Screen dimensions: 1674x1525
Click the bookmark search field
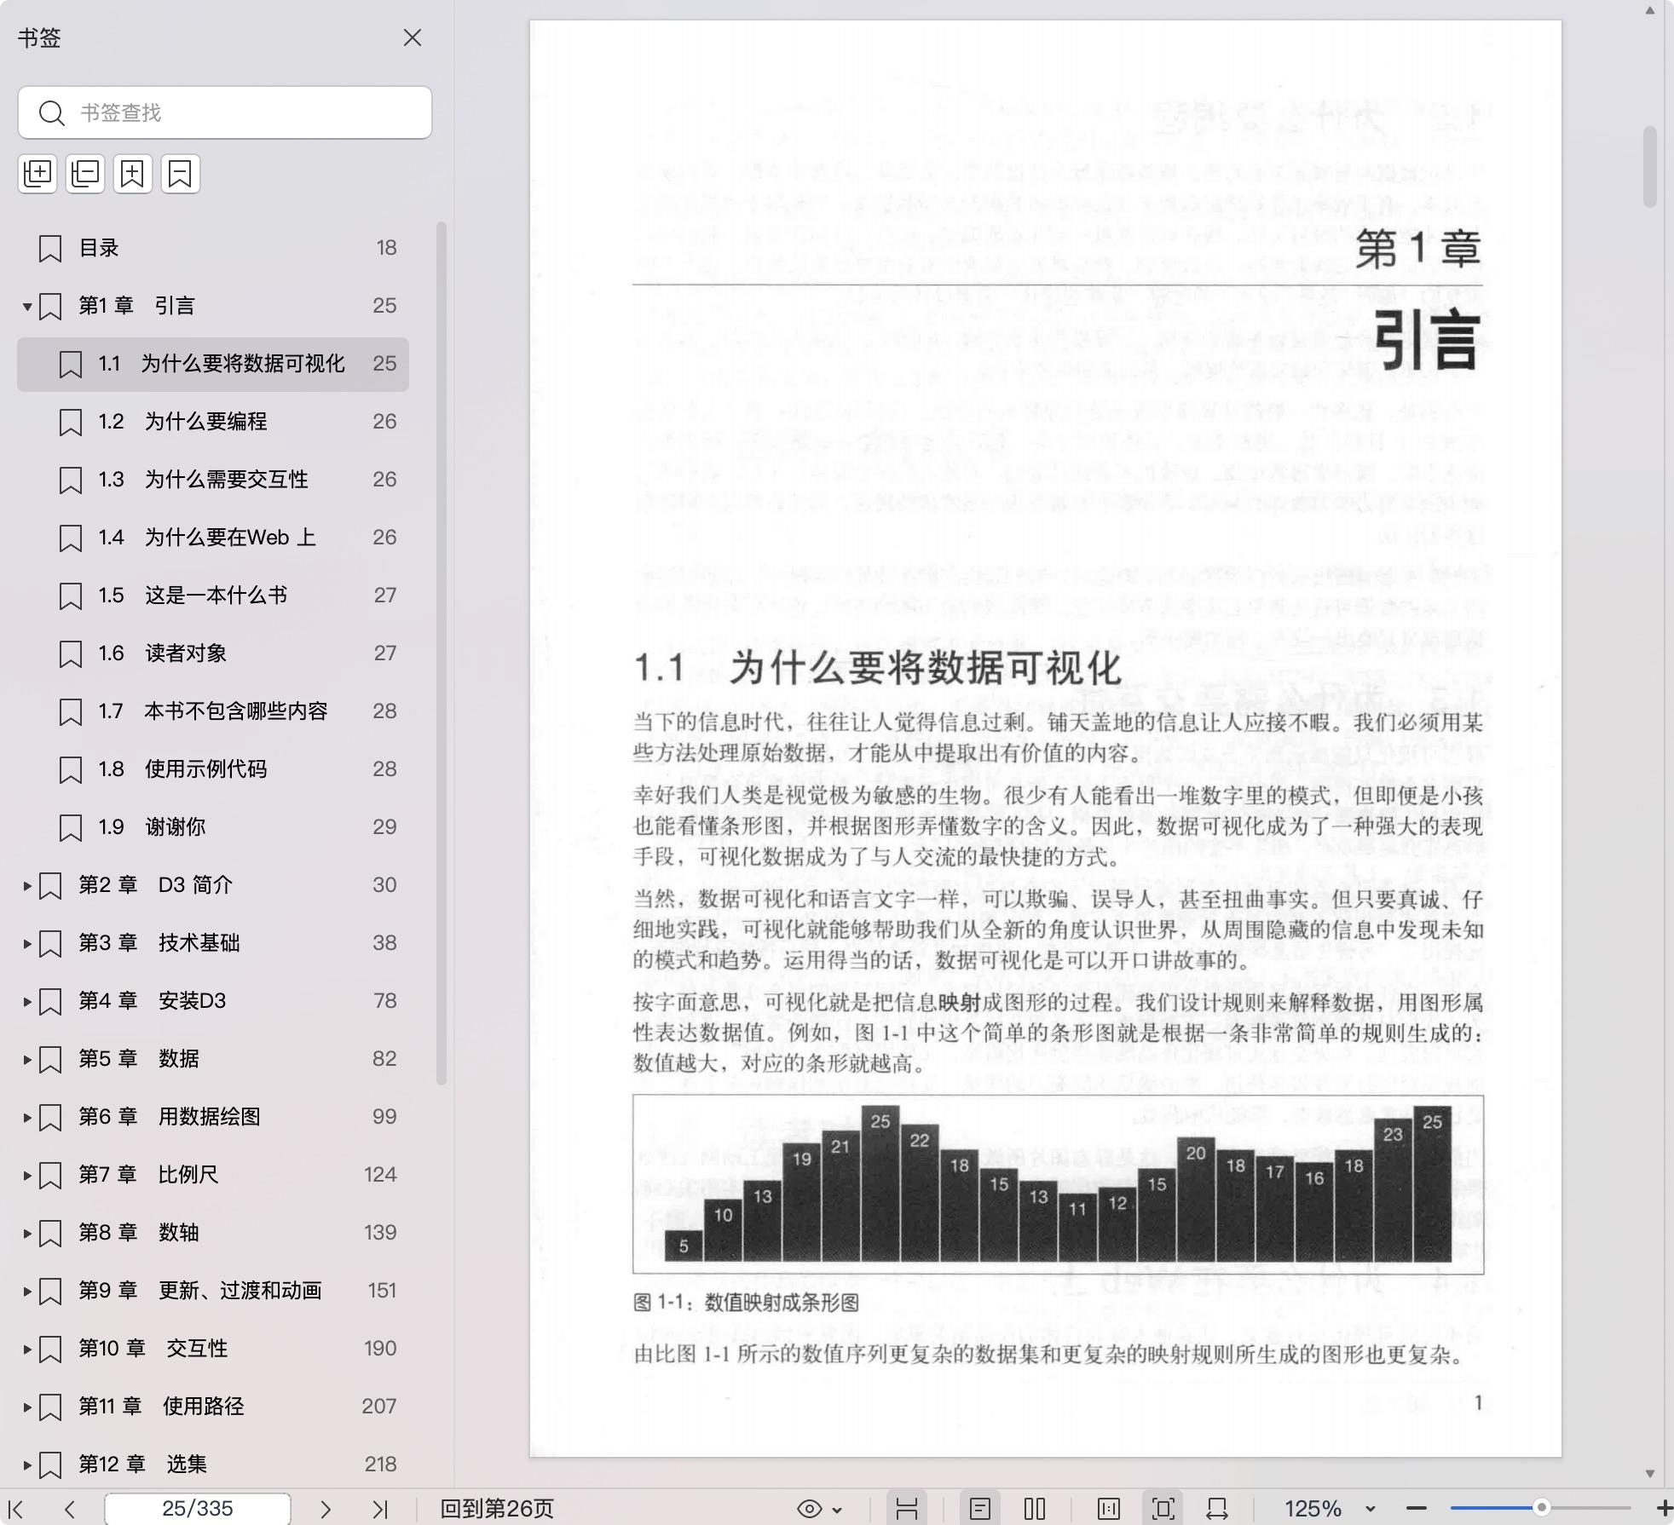225,112
